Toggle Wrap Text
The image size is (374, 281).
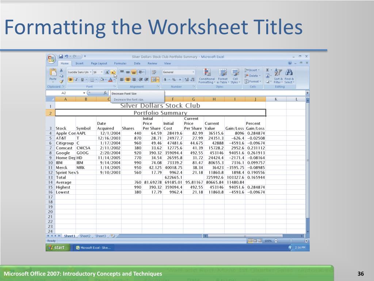[x=154, y=72]
